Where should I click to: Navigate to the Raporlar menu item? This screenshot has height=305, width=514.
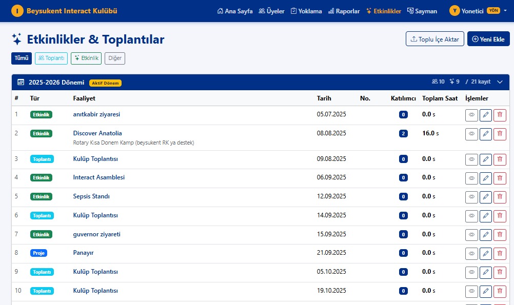[x=344, y=10]
